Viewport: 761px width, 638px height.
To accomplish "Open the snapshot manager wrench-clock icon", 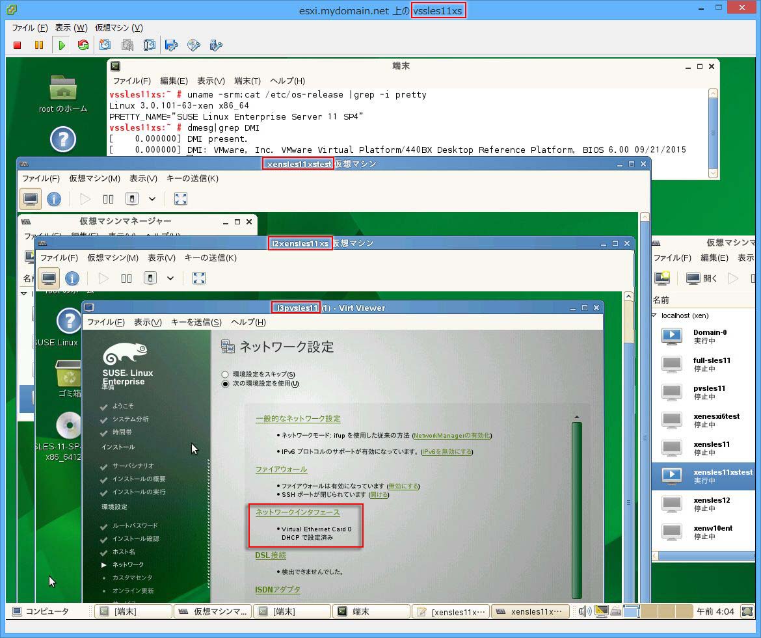I will tap(150, 45).
